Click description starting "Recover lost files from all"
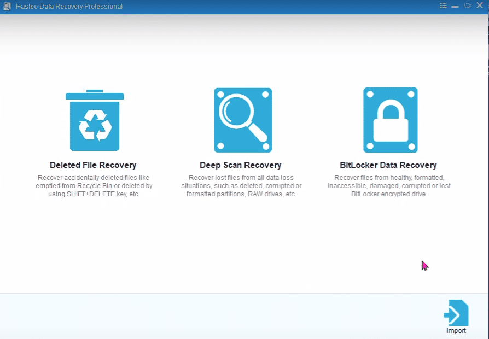Screen dimensions: 489x339 click(241, 185)
